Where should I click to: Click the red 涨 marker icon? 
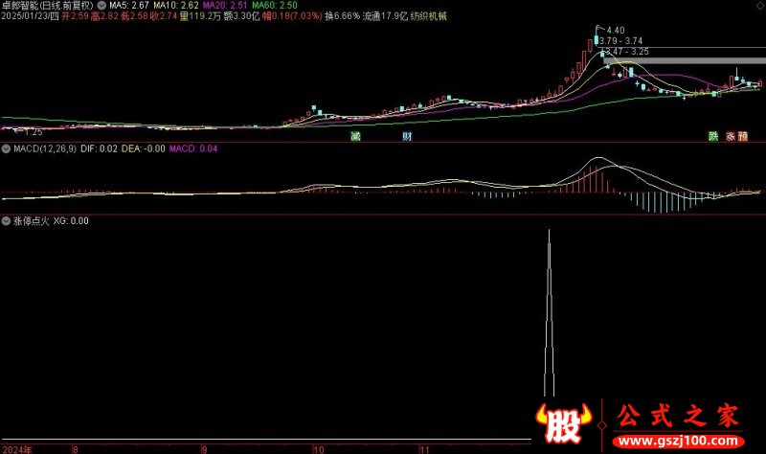click(x=731, y=136)
